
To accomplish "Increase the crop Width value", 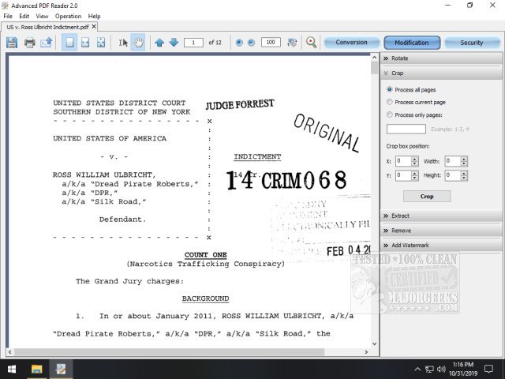I will [464, 159].
